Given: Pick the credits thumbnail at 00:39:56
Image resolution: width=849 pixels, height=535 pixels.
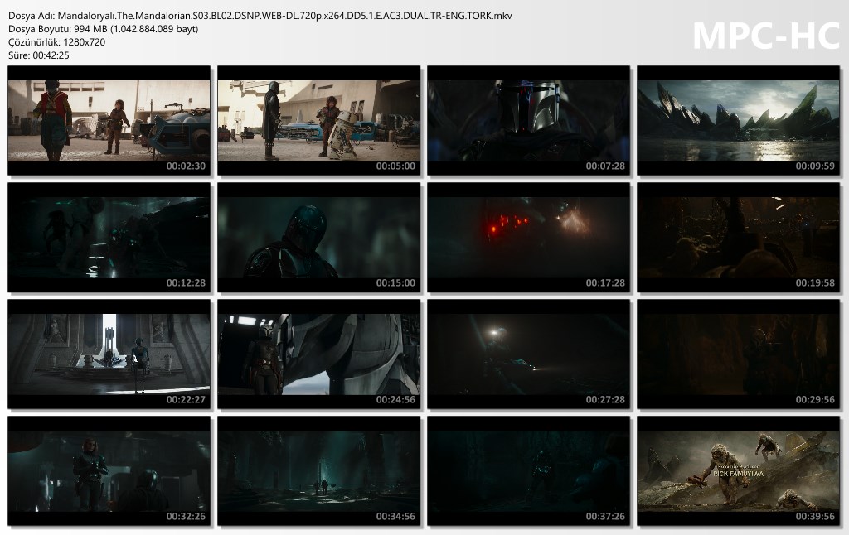Looking at the screenshot, I should tap(739, 471).
